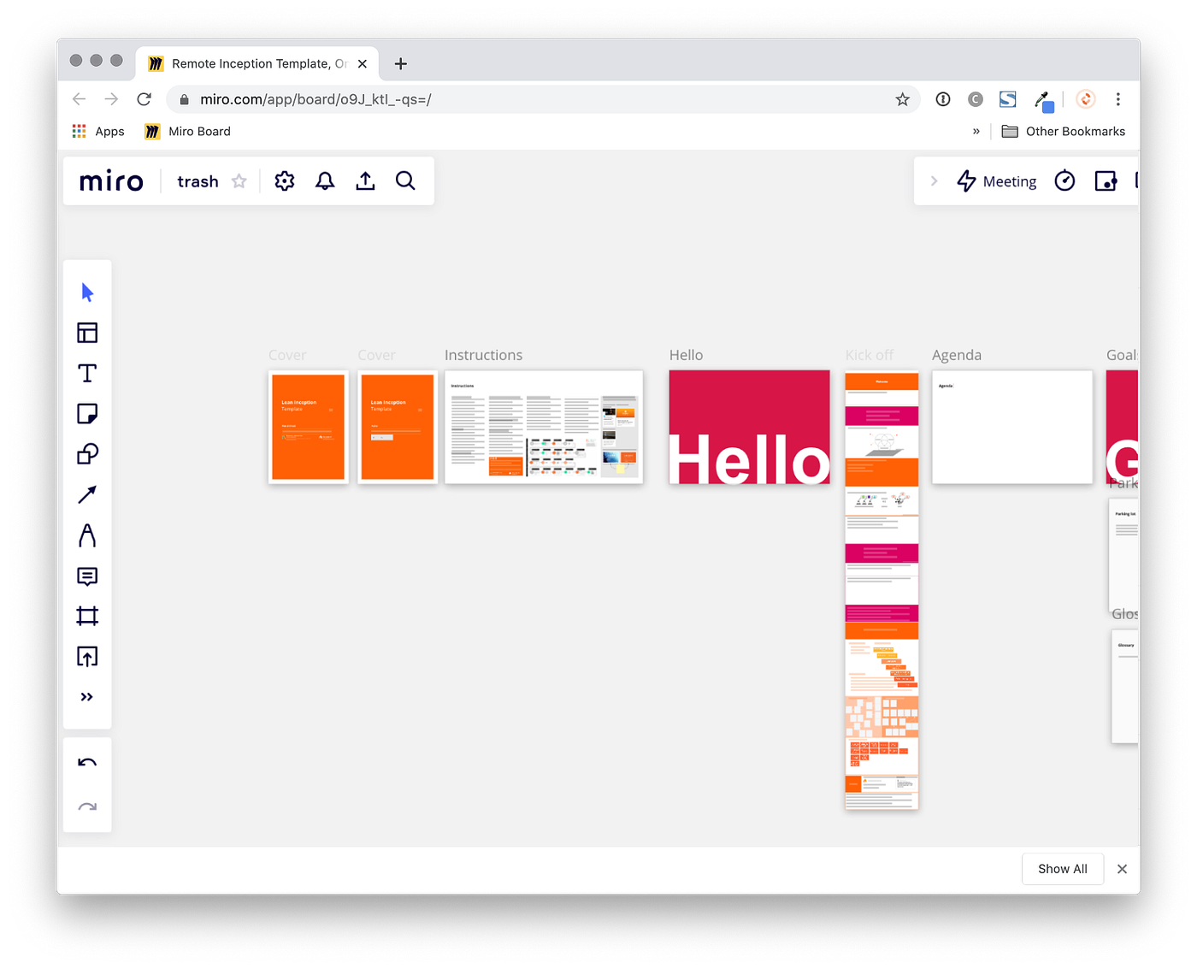Image resolution: width=1197 pixels, height=969 pixels.
Task: Expand the collapsed top-right toolbar chevron
Action: tap(934, 181)
